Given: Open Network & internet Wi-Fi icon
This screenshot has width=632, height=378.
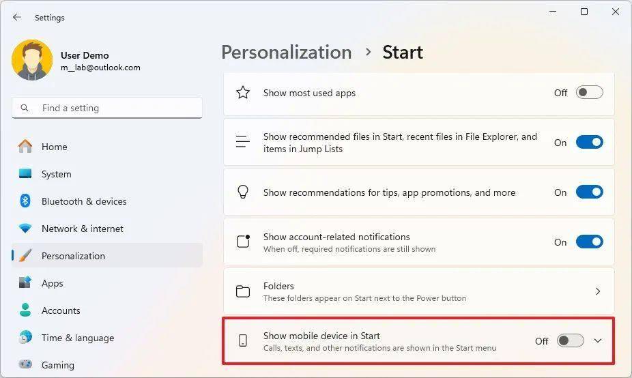Looking at the screenshot, I should tap(25, 228).
